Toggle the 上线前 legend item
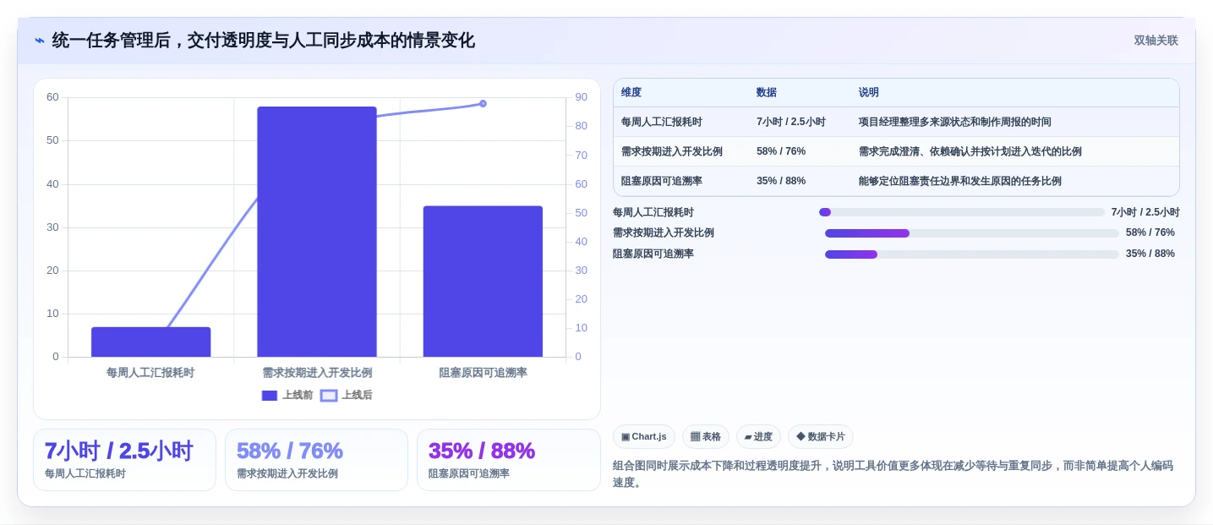Screen dimensions: 1213x525 click(x=287, y=395)
